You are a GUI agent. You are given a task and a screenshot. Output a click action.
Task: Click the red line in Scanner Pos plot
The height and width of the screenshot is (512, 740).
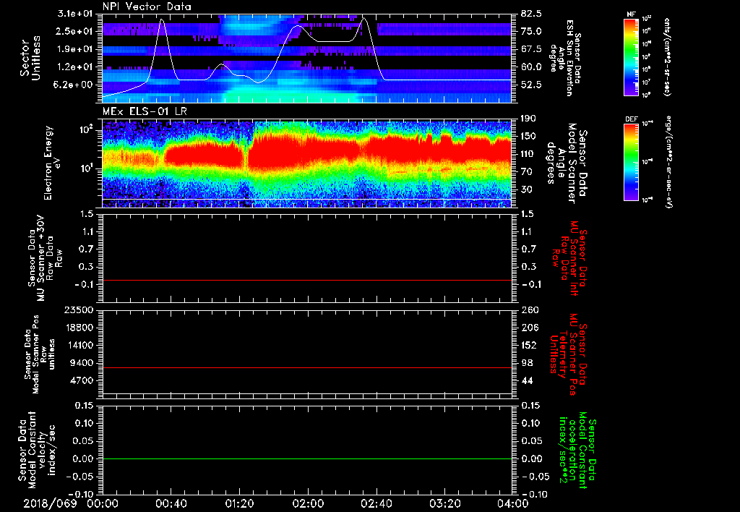(x=306, y=367)
